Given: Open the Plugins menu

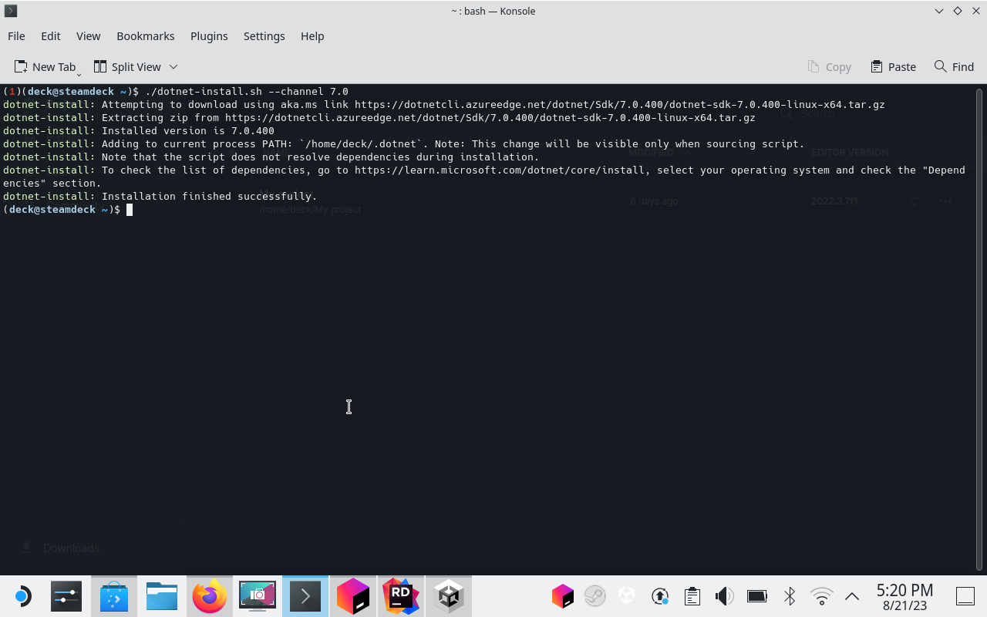Looking at the screenshot, I should pos(209,36).
